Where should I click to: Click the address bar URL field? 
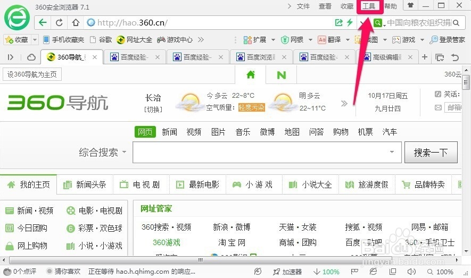(x=210, y=22)
